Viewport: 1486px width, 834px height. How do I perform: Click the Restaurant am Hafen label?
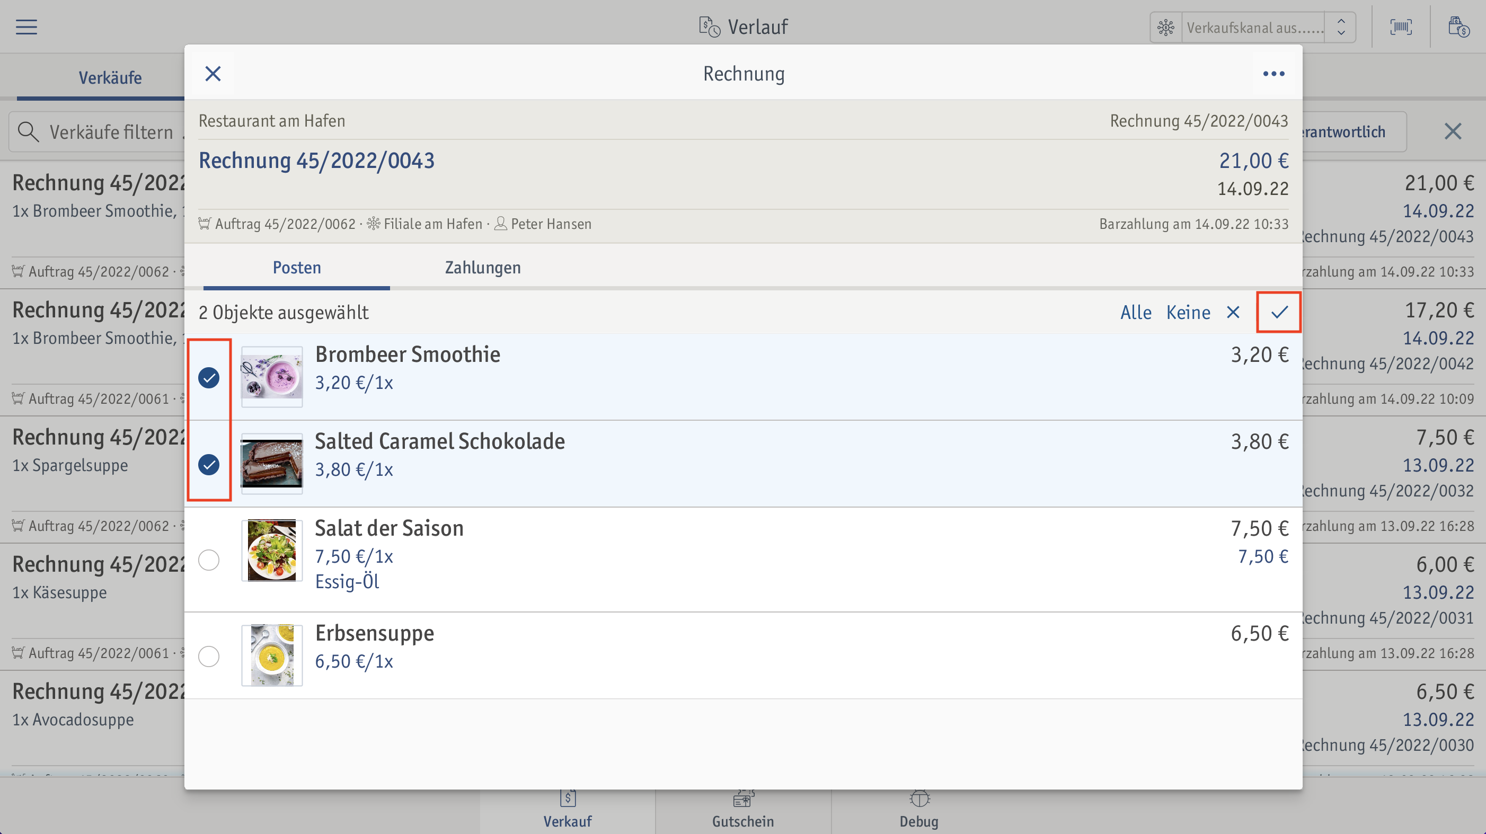pyautogui.click(x=272, y=121)
